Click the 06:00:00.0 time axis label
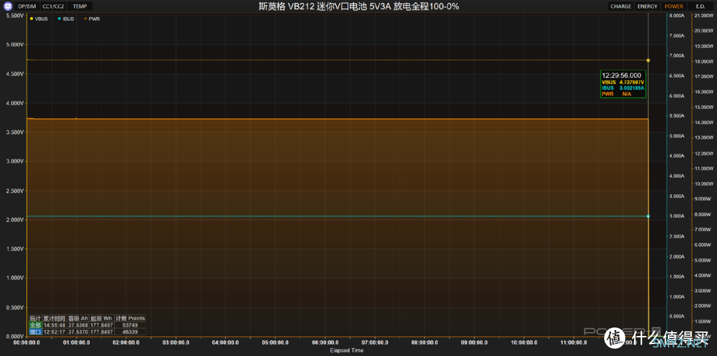Viewport: 717px width, 356px height. (x=325, y=342)
